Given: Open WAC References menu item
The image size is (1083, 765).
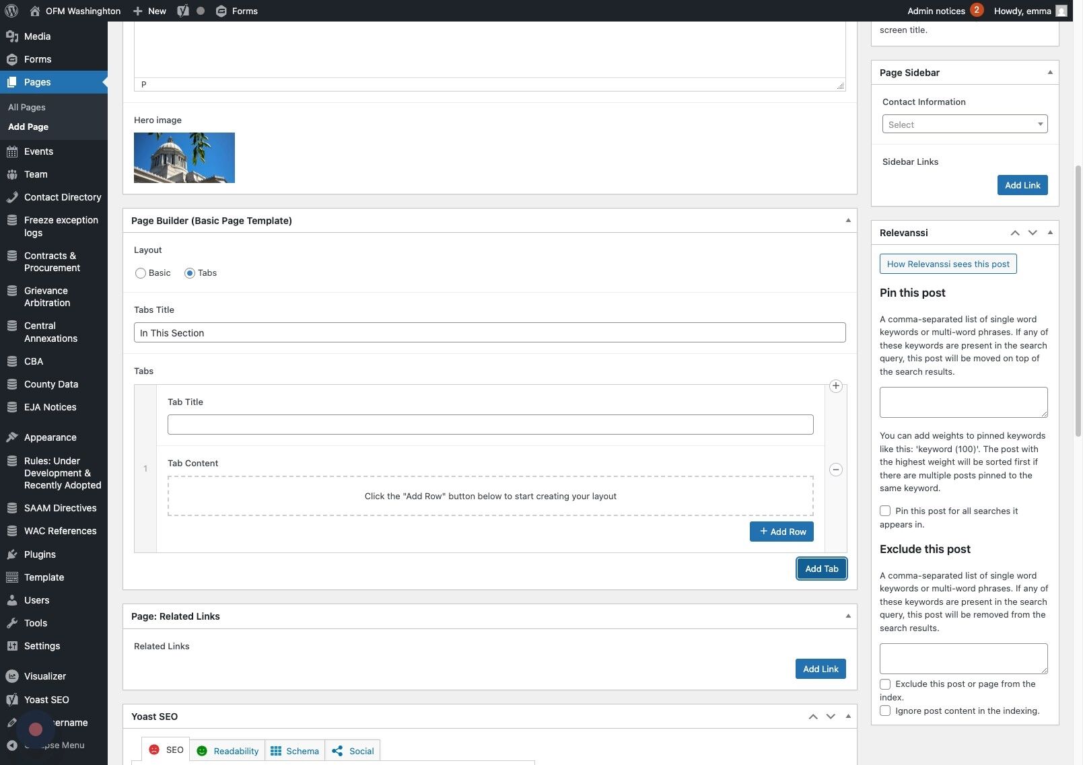Looking at the screenshot, I should pyautogui.click(x=54, y=531).
